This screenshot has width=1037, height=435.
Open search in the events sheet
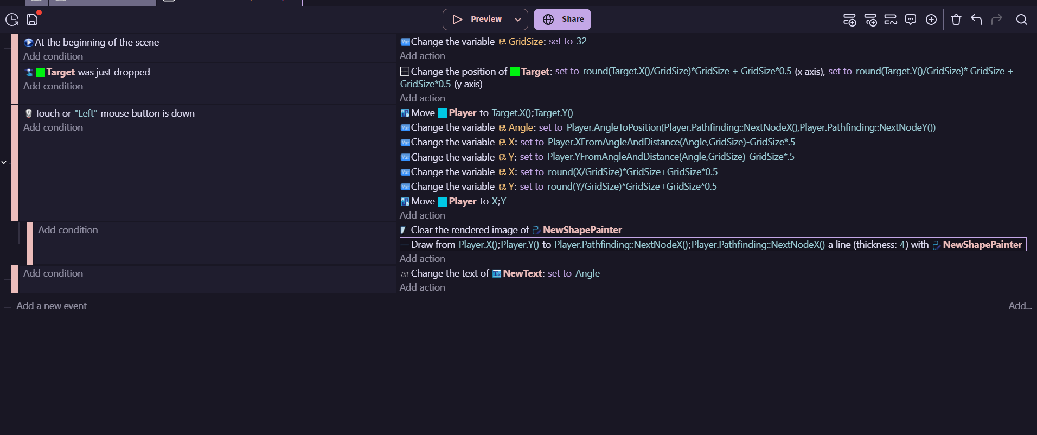(x=1022, y=20)
